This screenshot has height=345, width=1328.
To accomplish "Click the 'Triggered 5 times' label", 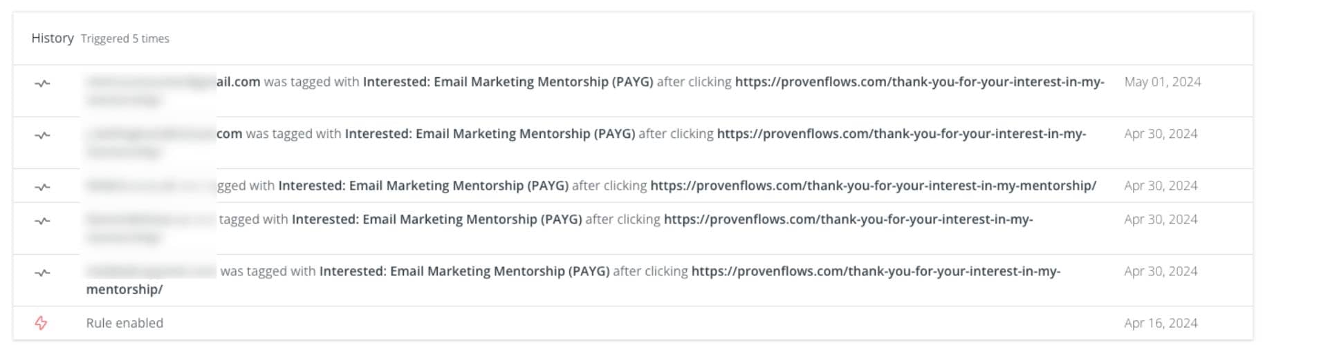I will tap(125, 39).
